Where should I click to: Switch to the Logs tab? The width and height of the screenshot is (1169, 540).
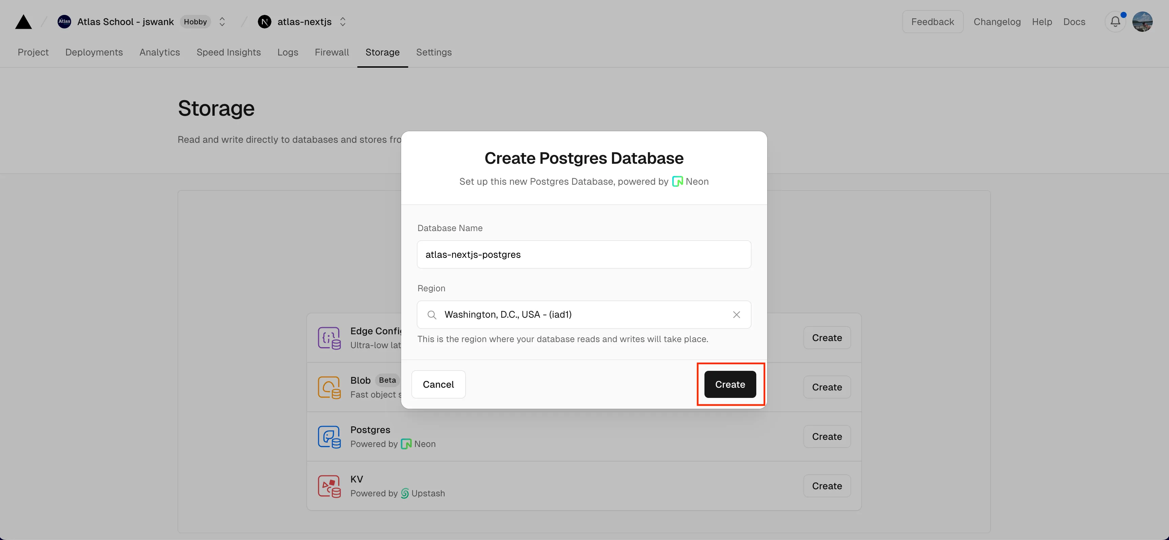click(x=288, y=52)
